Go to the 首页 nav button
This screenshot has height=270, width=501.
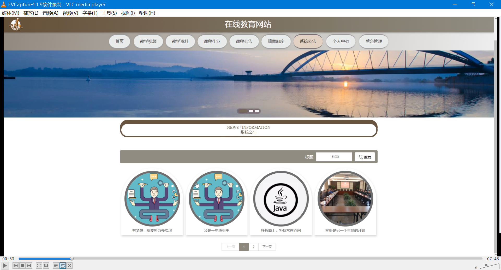(120, 41)
